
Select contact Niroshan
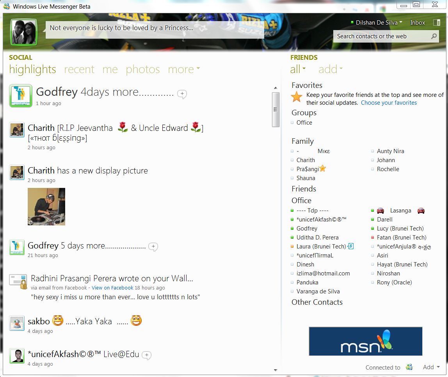(x=388, y=273)
